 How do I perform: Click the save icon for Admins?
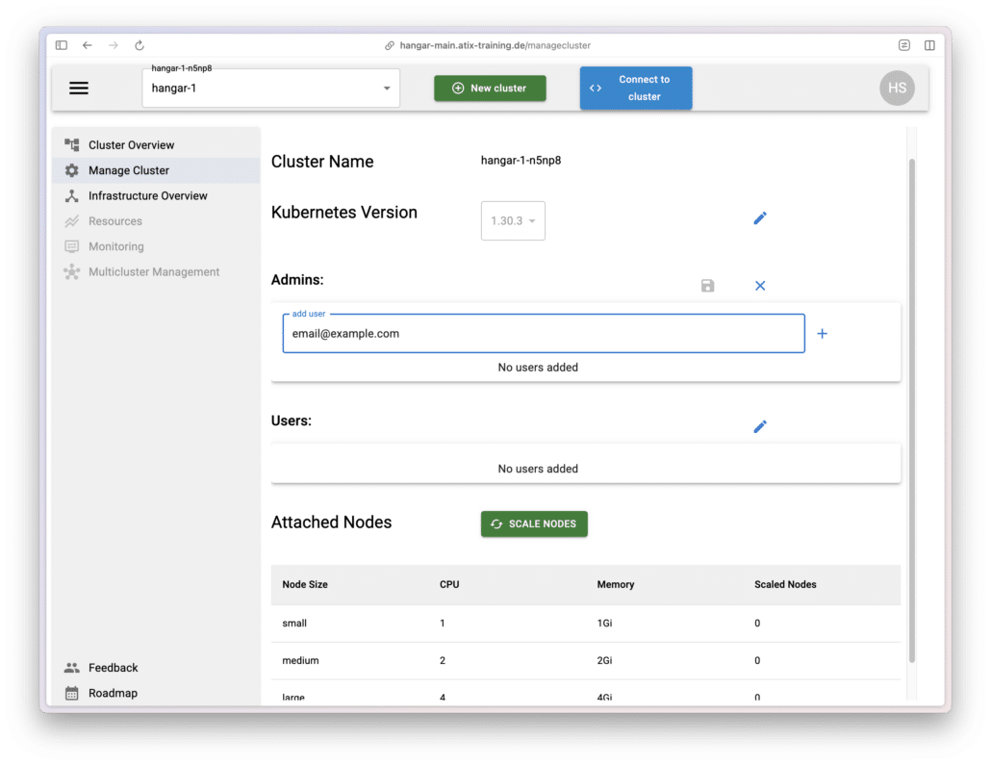click(708, 286)
